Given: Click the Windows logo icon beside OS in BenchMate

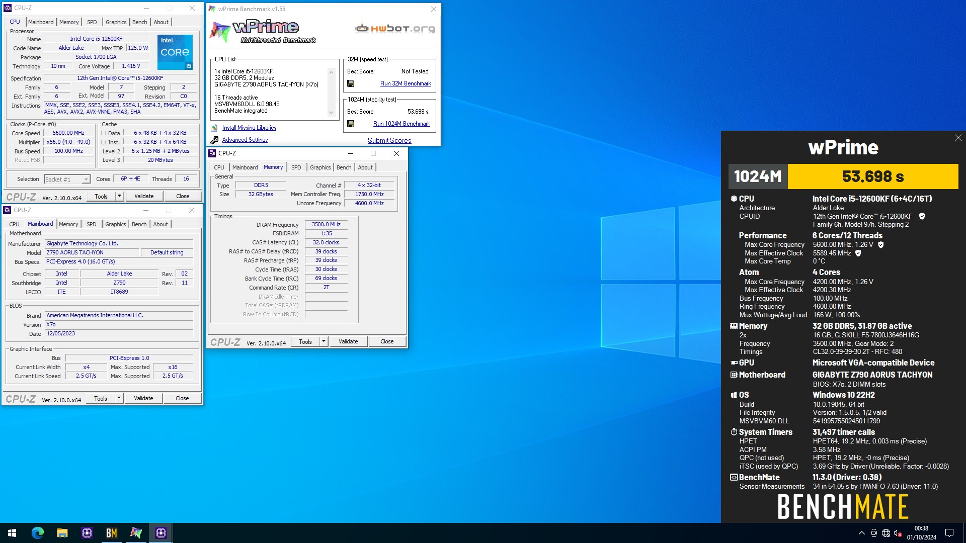Looking at the screenshot, I should 734,395.
